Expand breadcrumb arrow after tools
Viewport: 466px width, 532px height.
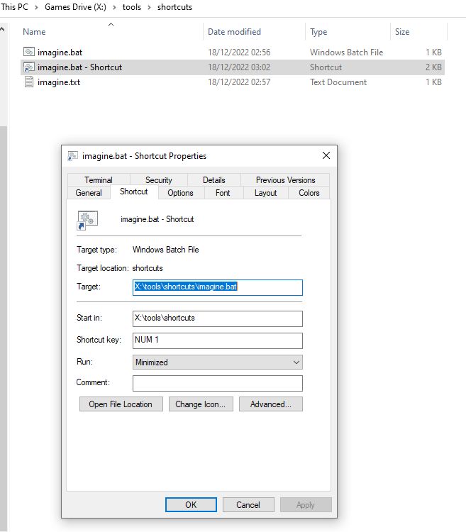[x=149, y=7]
